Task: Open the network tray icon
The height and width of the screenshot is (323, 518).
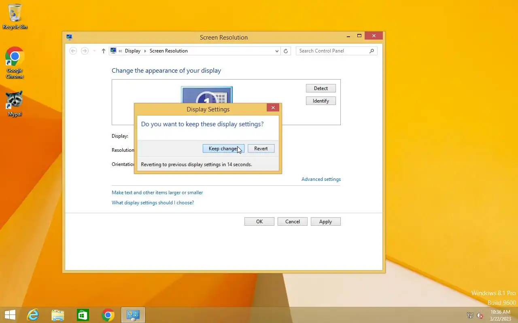Action: [470, 315]
